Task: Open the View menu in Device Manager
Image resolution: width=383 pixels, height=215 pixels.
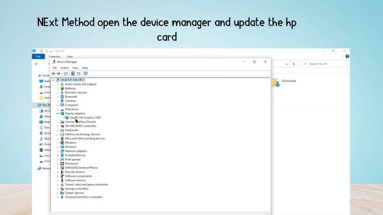Action: click(x=75, y=67)
